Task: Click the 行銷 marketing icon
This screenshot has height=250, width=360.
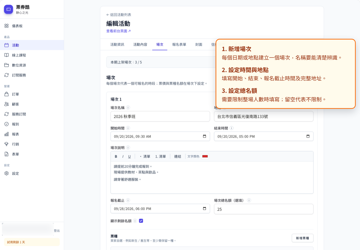Action: [7, 144]
